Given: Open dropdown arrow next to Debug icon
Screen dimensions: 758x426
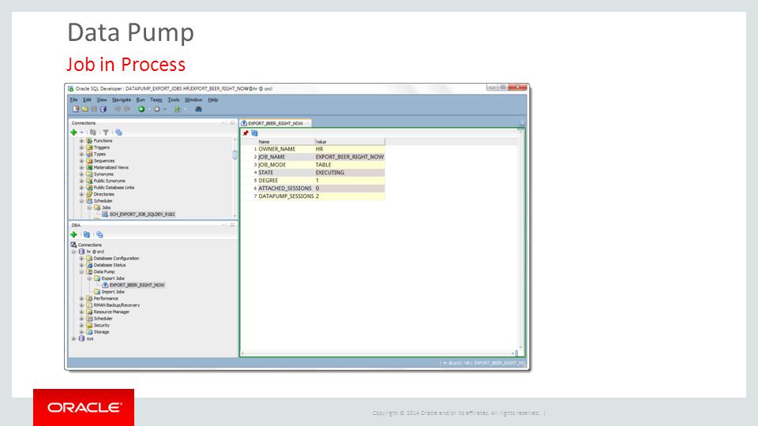Looking at the screenshot, I should click(x=164, y=110).
